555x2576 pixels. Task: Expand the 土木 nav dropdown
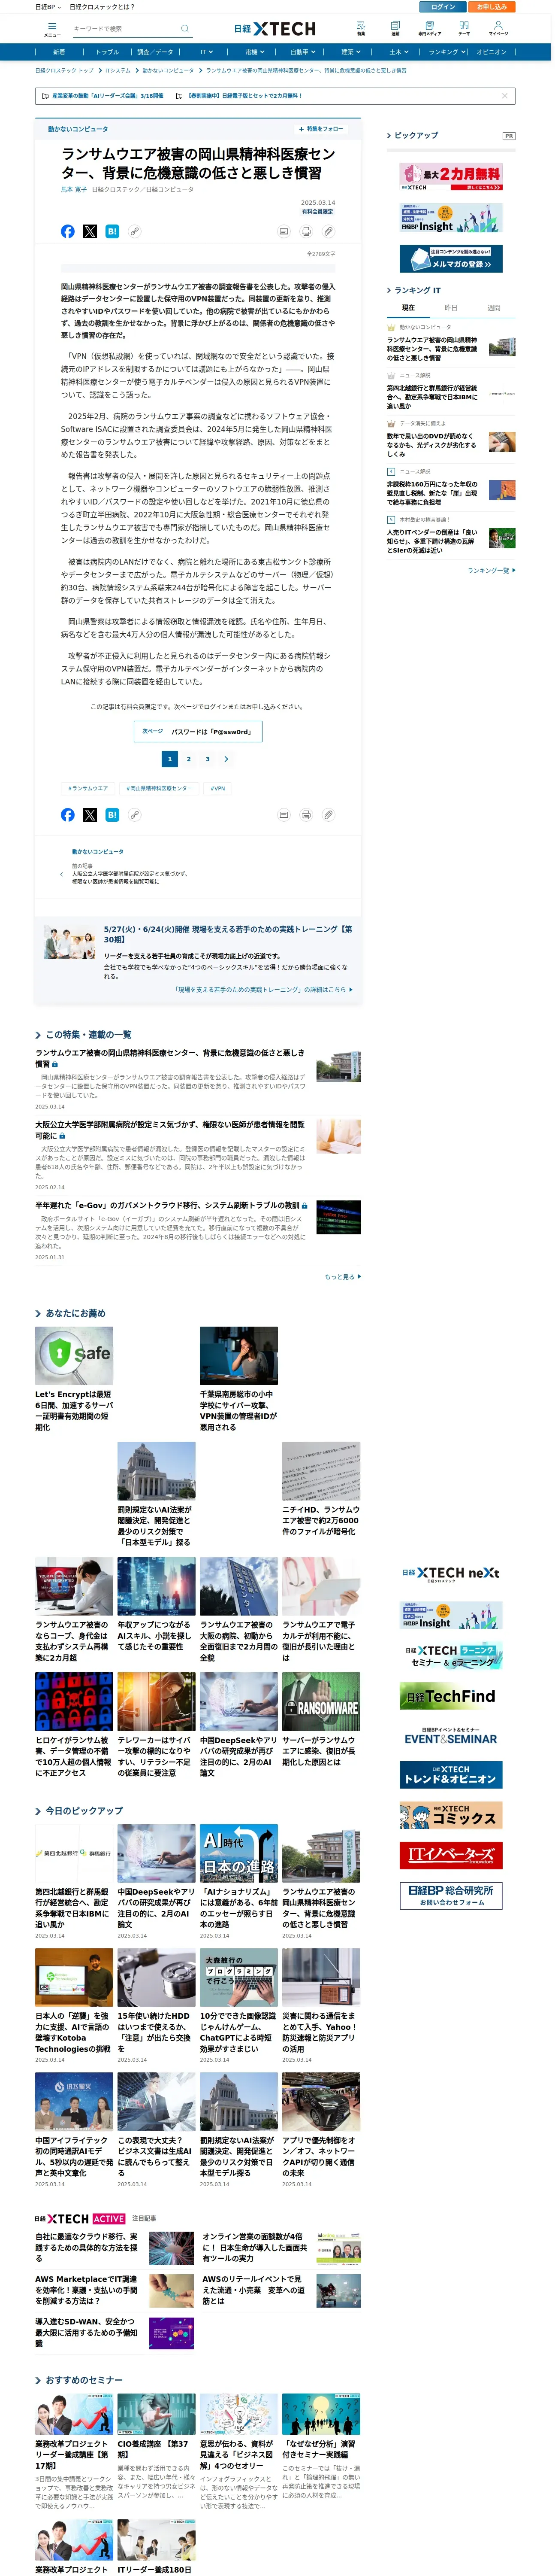[x=398, y=52]
